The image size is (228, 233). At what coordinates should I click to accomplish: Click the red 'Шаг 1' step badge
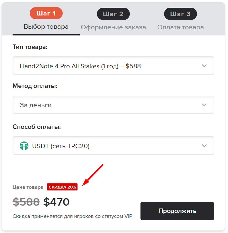(x=46, y=13)
